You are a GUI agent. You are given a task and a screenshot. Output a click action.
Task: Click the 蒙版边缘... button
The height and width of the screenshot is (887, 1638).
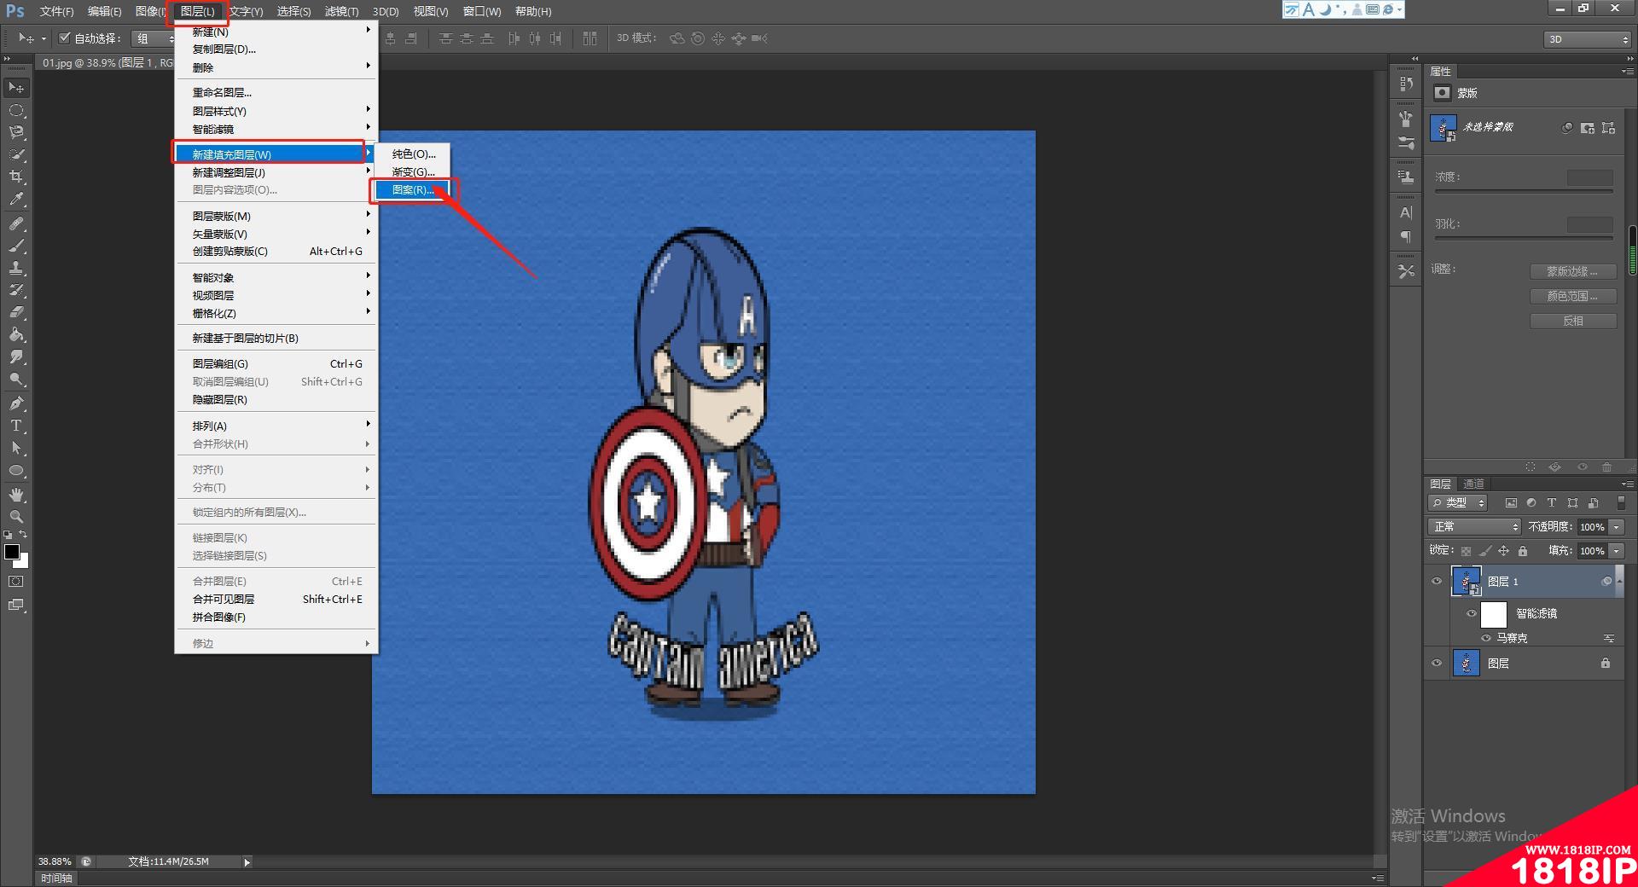point(1572,271)
